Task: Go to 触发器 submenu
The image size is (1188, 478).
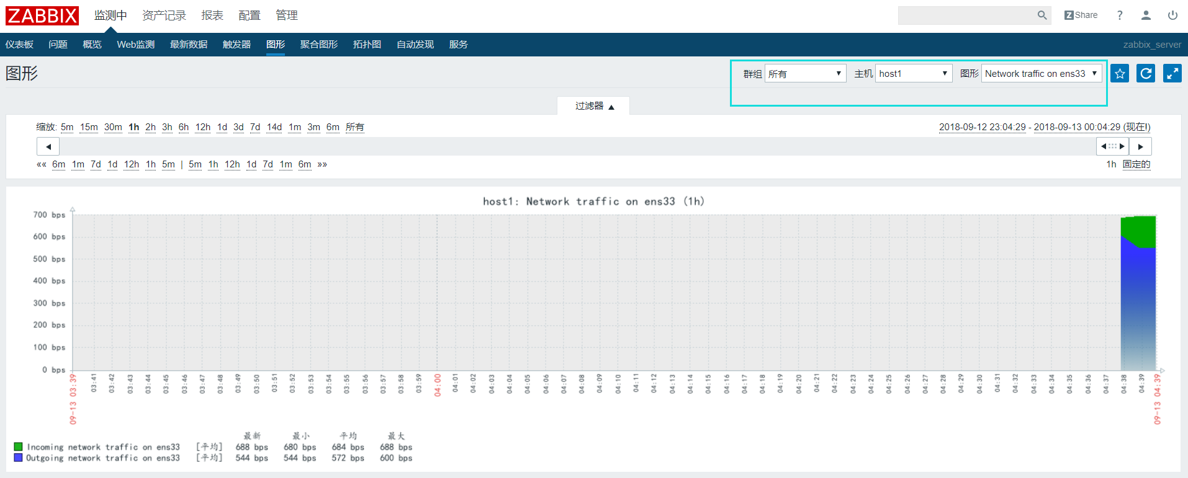Action: coord(236,45)
